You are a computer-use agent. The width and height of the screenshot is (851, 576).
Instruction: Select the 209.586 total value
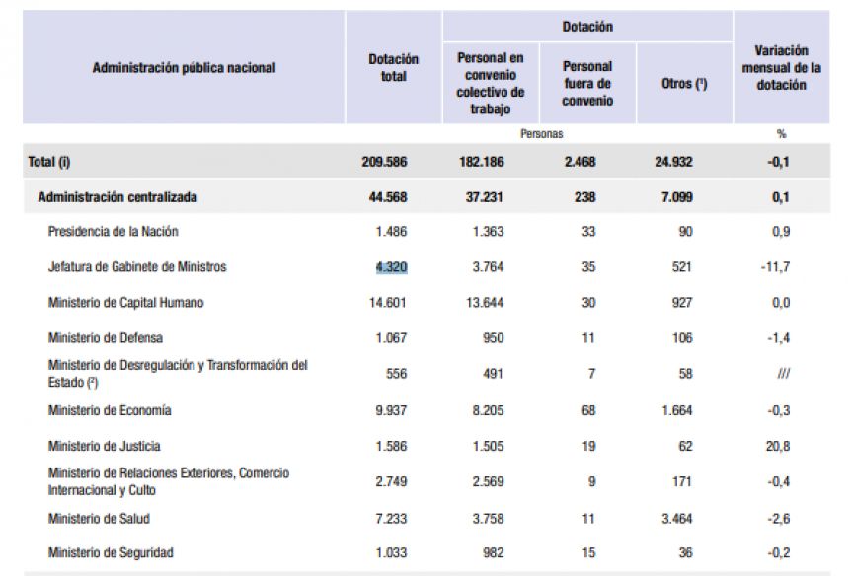[x=384, y=162]
